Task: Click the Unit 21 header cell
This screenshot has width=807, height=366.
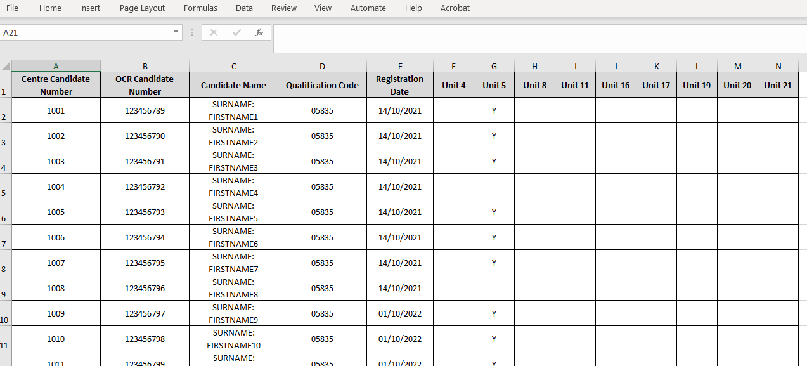Action: pyautogui.click(x=778, y=85)
